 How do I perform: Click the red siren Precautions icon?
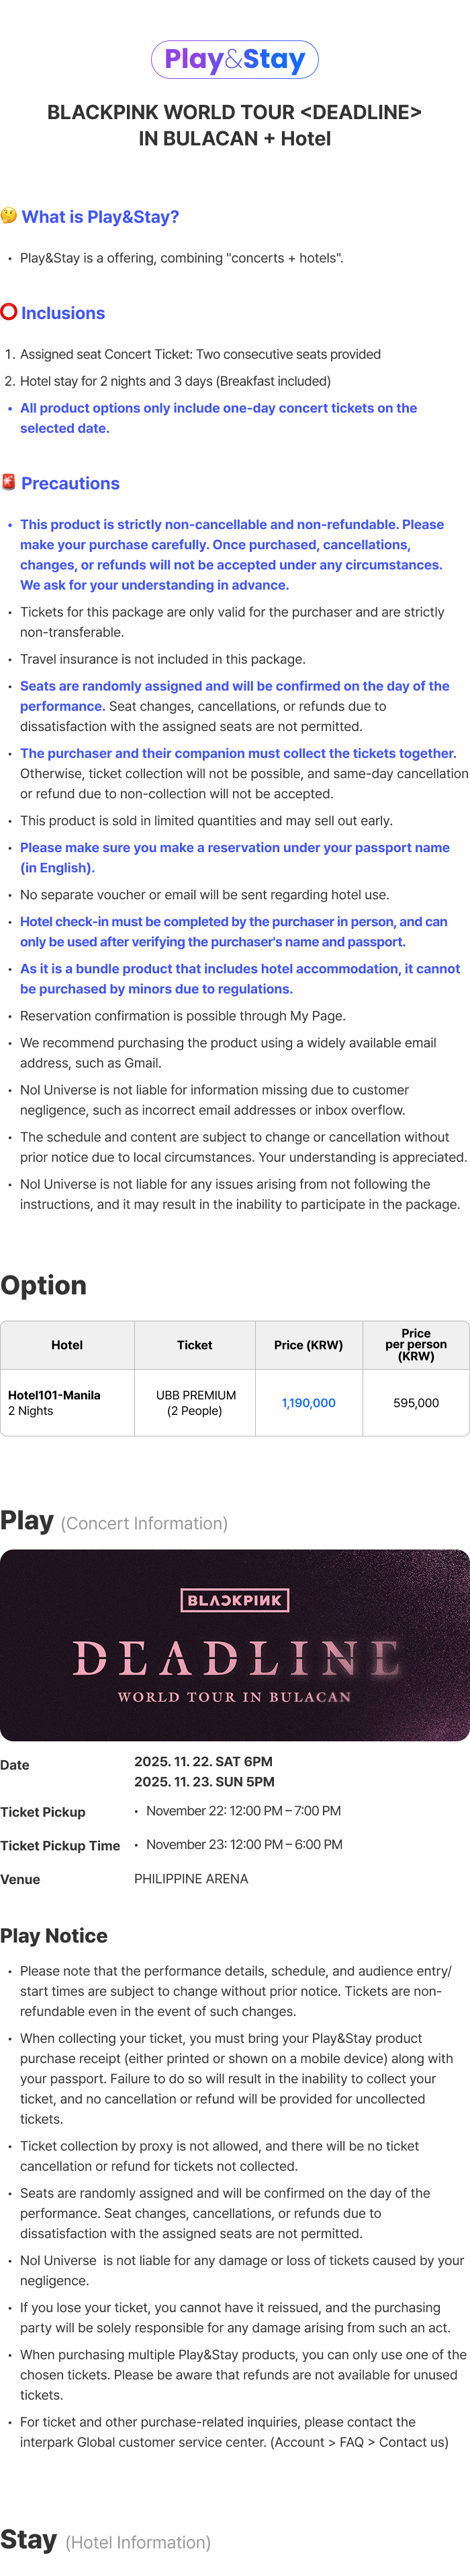click(x=9, y=482)
